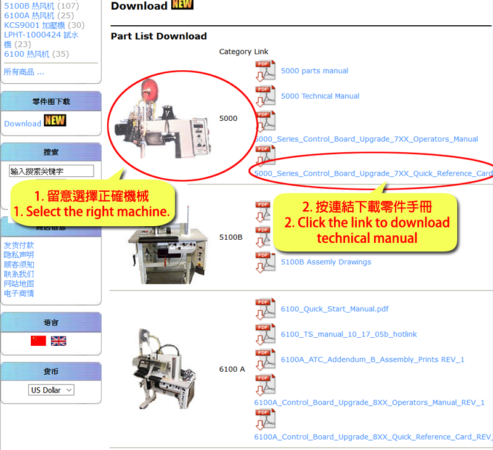Open the US Dollar currency dropdown
The width and height of the screenshot is (493, 450).
point(51,390)
